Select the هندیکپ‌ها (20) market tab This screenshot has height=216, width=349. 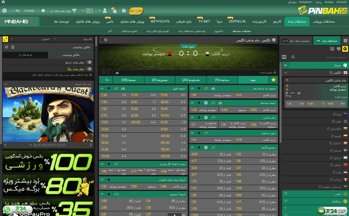[191, 80]
